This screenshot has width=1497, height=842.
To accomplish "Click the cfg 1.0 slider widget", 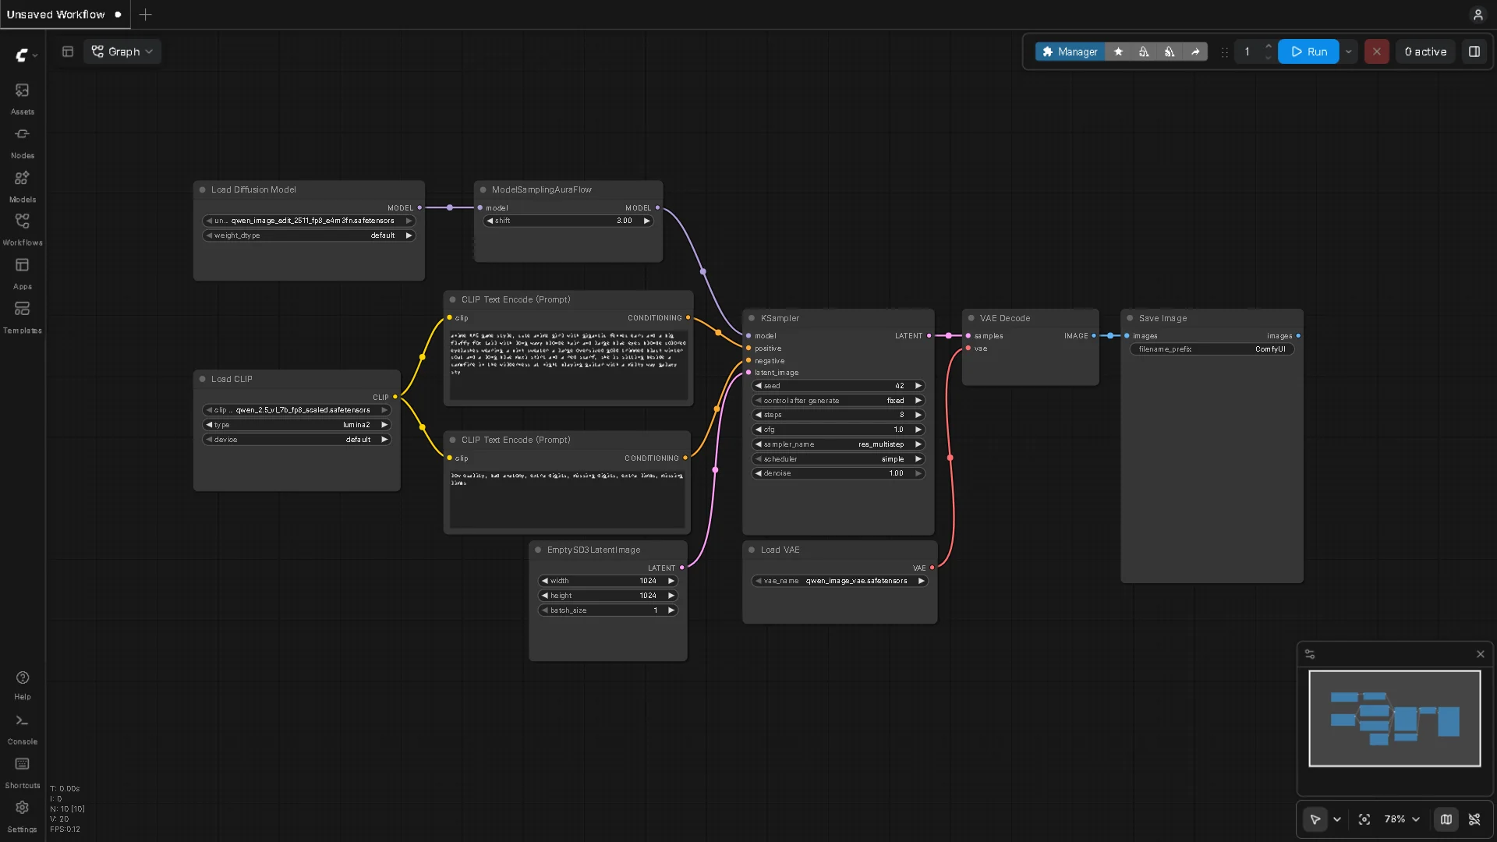I will [838, 430].
